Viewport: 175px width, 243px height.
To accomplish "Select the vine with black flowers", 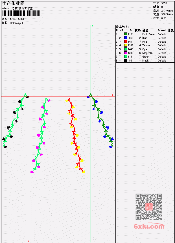I will [16, 121].
